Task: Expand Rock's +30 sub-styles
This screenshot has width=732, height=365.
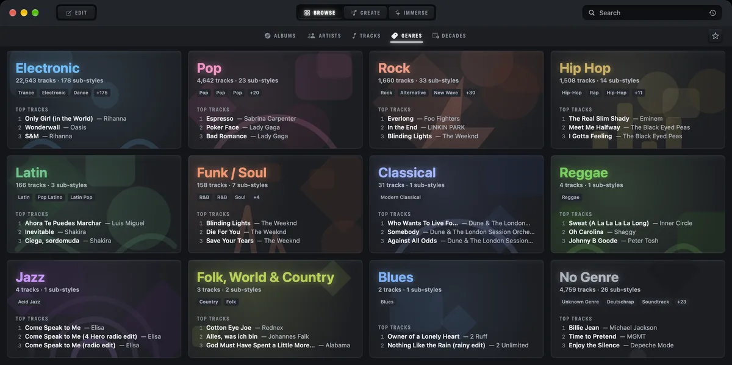Action: tap(470, 93)
